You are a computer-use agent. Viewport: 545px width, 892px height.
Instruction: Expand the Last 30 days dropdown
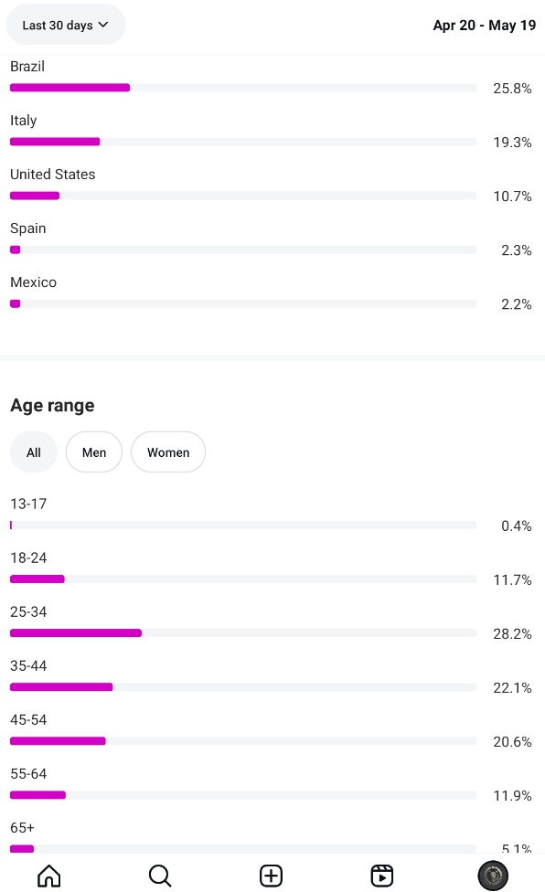pyautogui.click(x=66, y=25)
